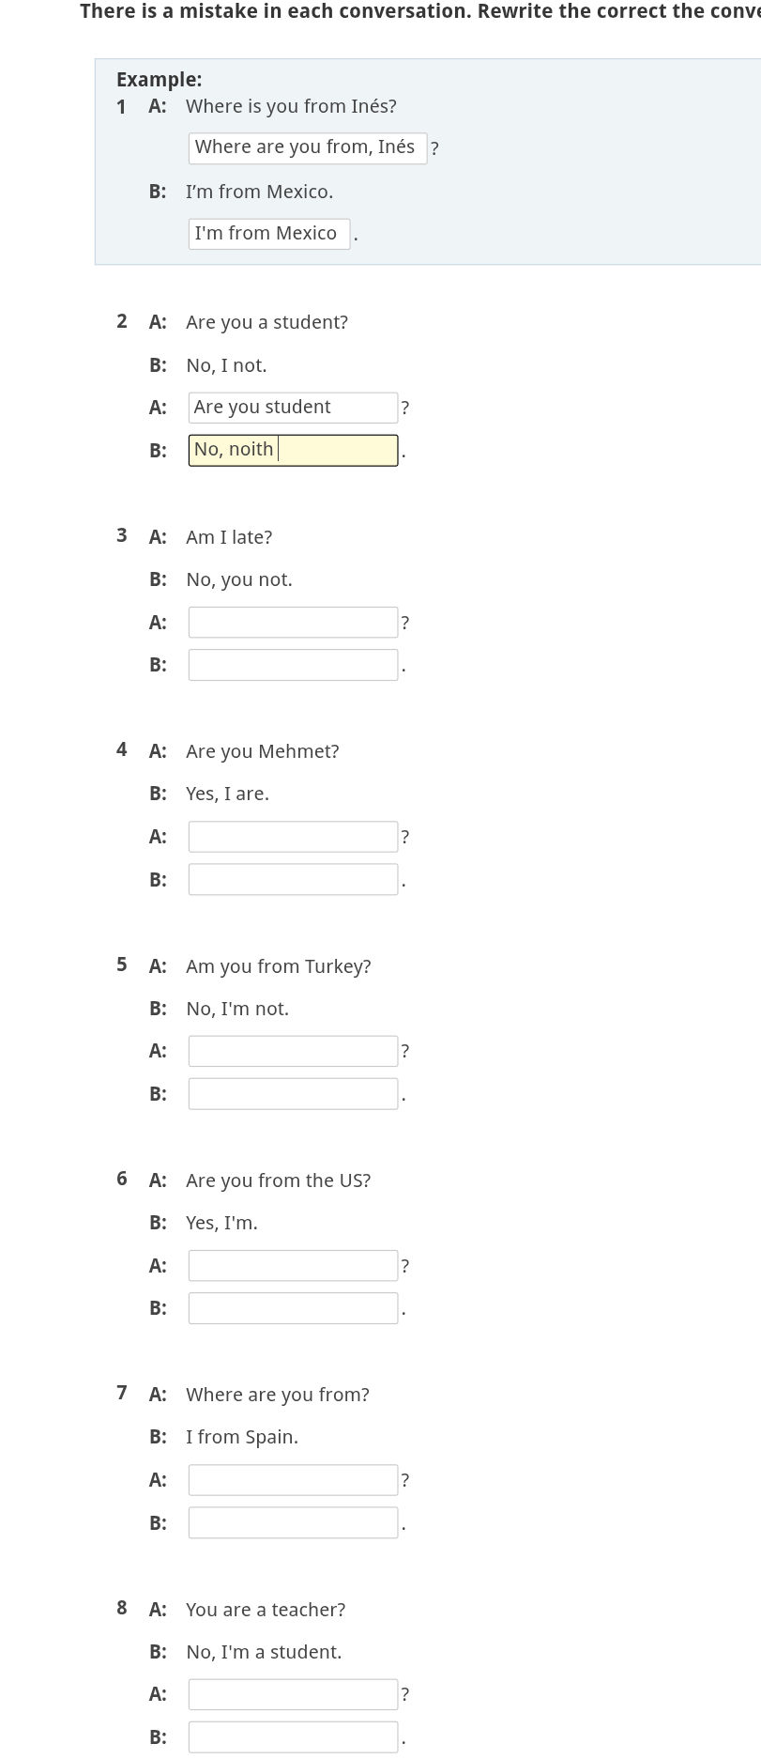Screen dimensions: 761x1759
Task: Select question 4 speaker A answer box
Action: coord(293,837)
